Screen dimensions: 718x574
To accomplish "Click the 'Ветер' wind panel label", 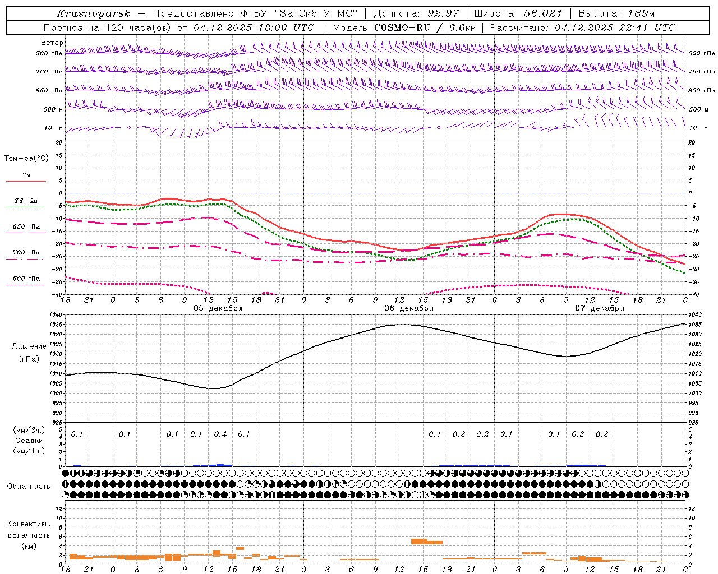I will click(52, 43).
